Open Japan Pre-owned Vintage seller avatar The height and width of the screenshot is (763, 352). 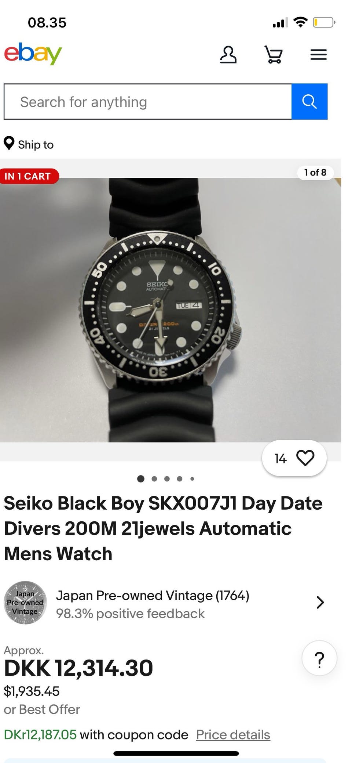[25, 603]
